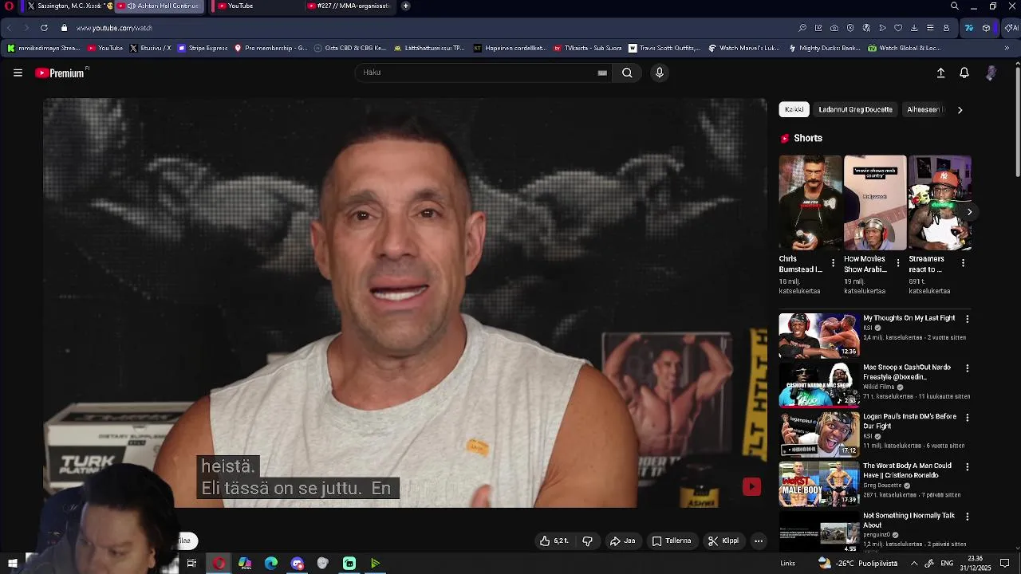Open the browser downloads icon

pos(914,28)
